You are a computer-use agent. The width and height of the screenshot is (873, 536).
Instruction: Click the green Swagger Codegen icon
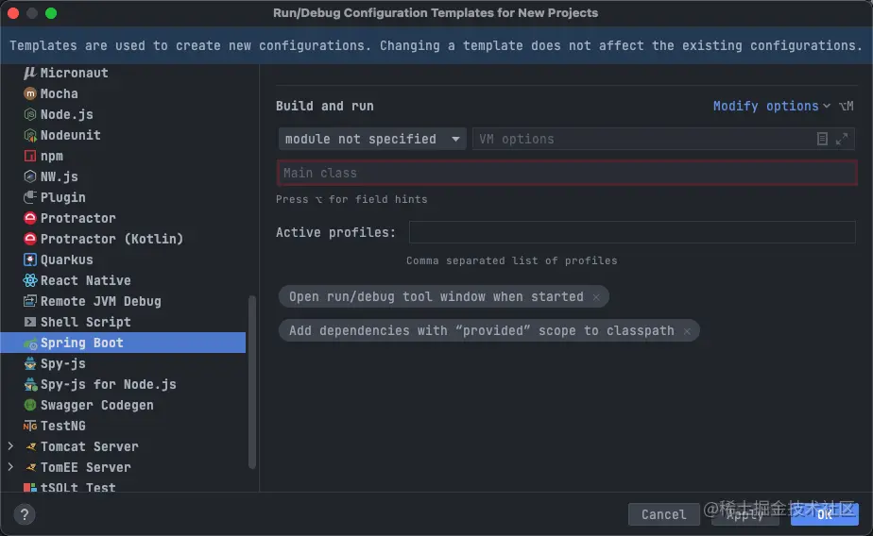click(x=30, y=405)
